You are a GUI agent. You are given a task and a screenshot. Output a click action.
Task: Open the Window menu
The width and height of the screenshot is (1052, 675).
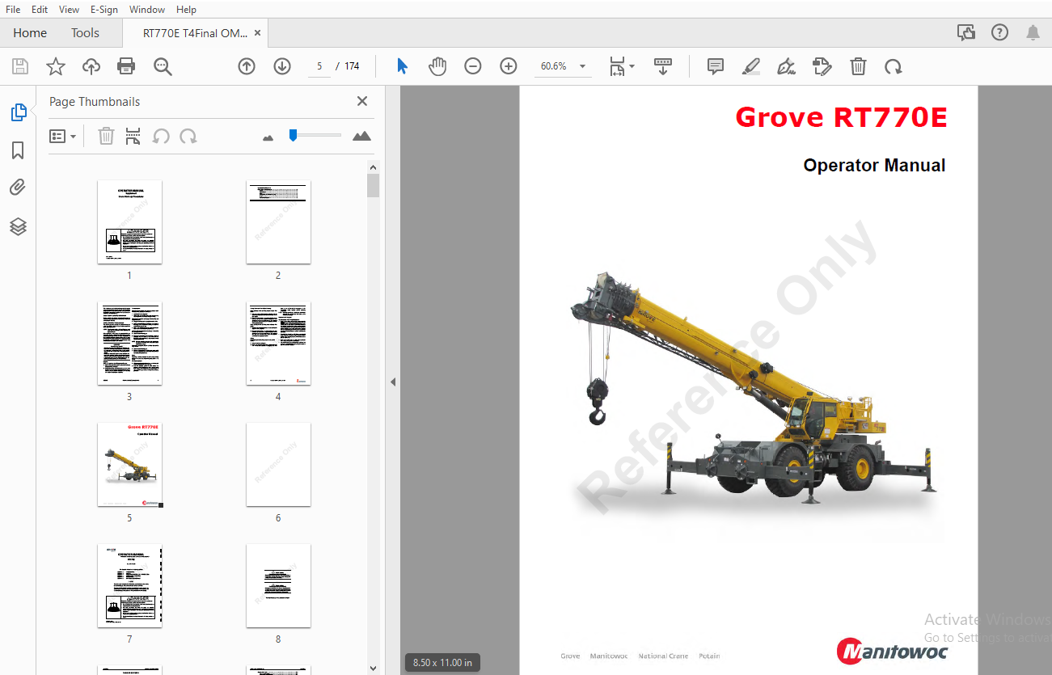pyautogui.click(x=147, y=9)
